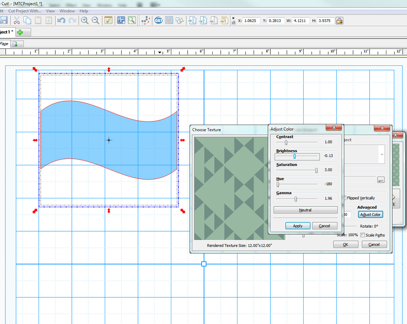Click the Saturation slider handle
The height and width of the screenshot is (324, 407).
coord(316,170)
